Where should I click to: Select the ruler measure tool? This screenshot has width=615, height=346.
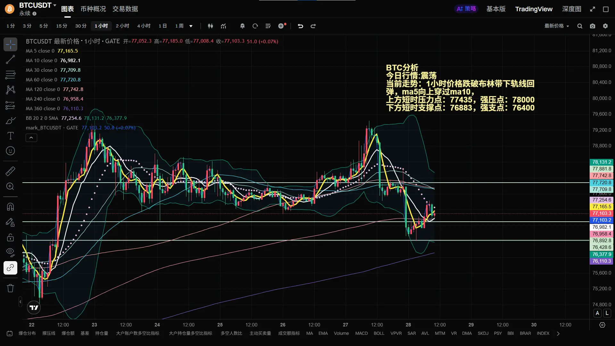coord(10,171)
